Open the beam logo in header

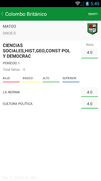click(x=93, y=14)
